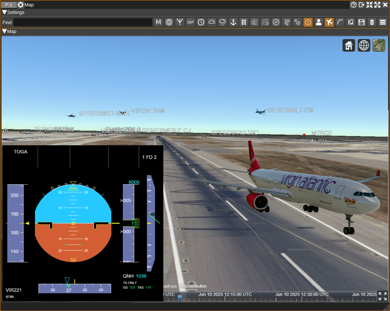Image resolution: width=390 pixels, height=311 pixels.
Task: Click the F:1 feature label
Action: pos(9,5)
